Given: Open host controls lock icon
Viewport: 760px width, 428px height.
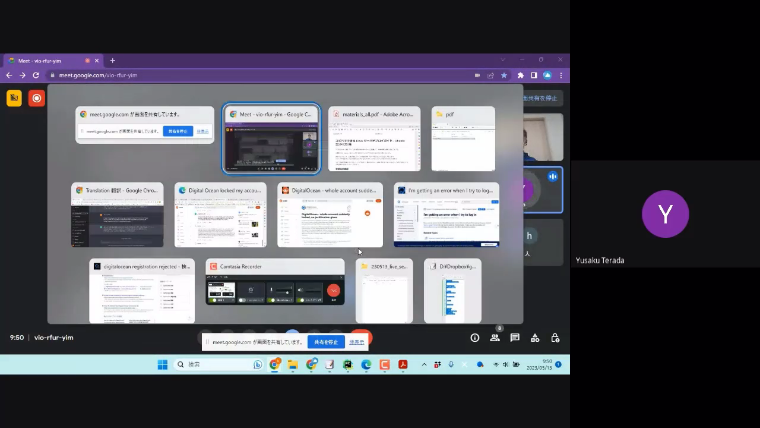Looking at the screenshot, I should tap(555, 338).
